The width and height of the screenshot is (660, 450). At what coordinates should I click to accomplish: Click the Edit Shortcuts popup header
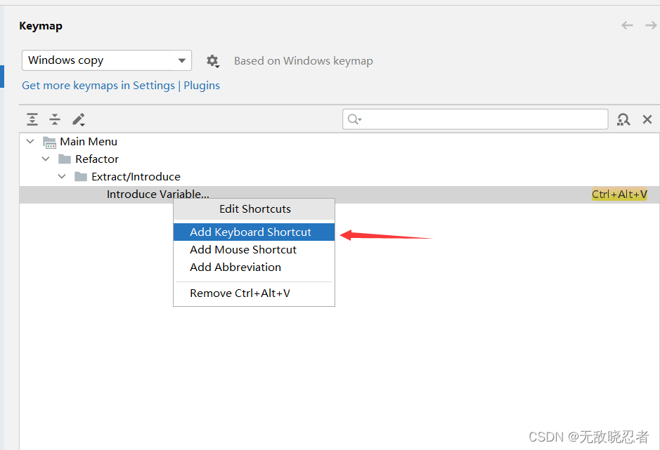click(254, 209)
